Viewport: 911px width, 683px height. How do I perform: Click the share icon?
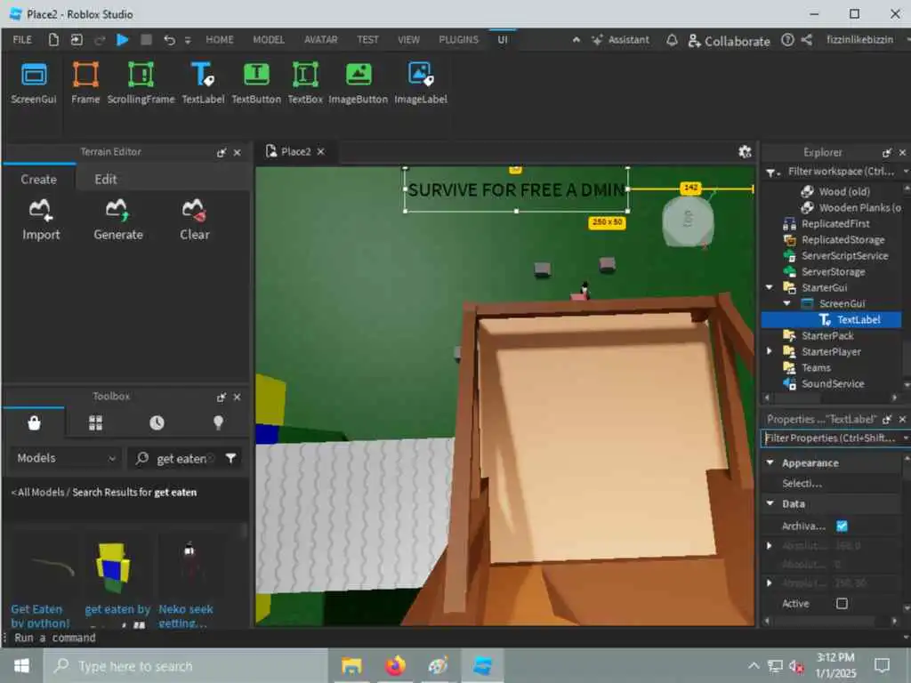coord(806,40)
